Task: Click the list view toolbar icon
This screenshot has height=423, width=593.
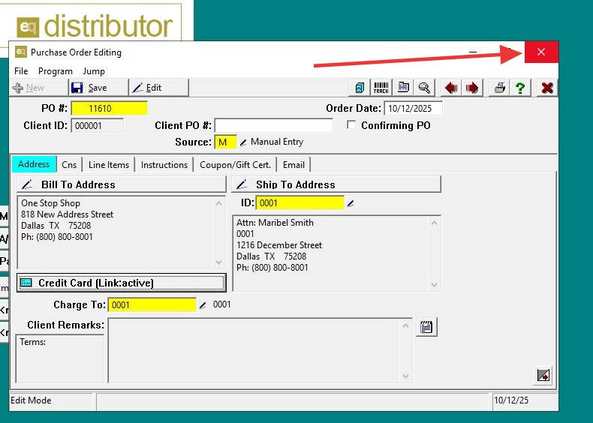Action: 403,88
